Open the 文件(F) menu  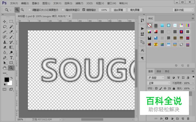coord(14,3)
